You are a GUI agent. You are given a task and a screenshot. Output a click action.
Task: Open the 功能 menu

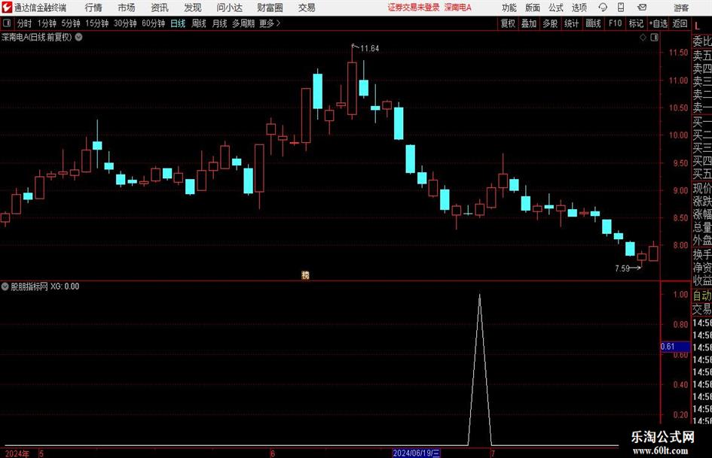click(509, 8)
